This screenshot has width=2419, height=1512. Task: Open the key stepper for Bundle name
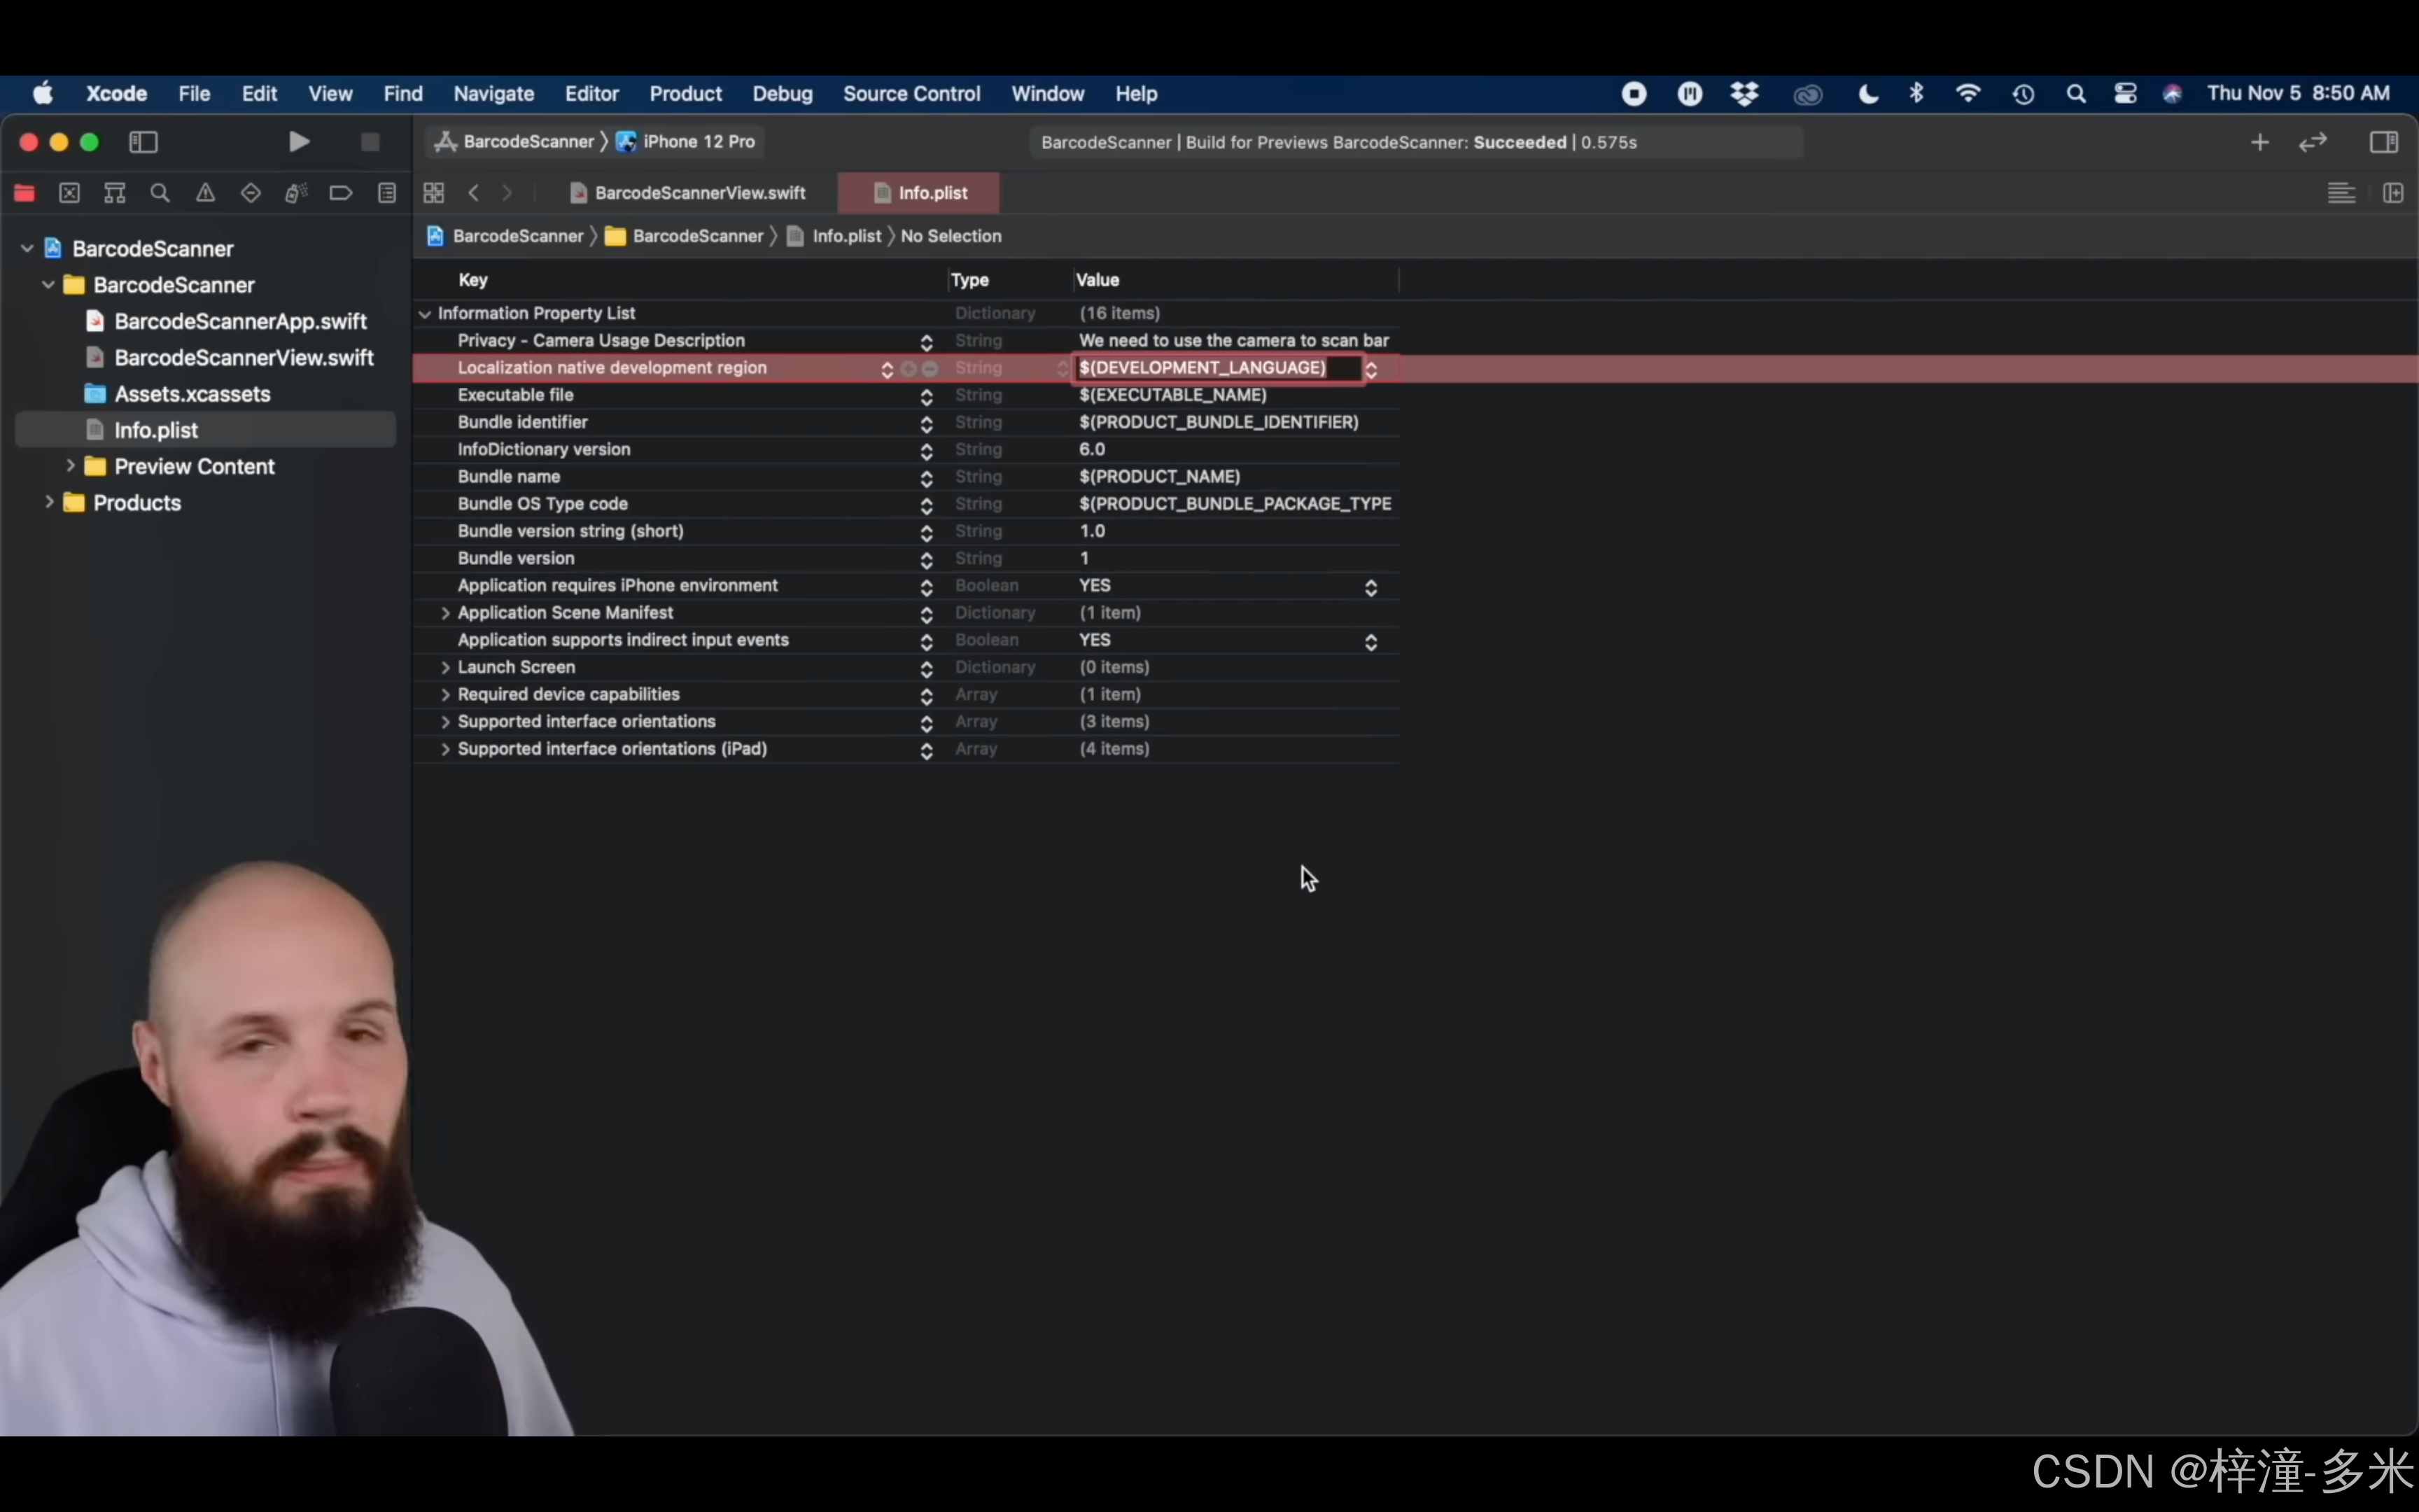point(927,478)
